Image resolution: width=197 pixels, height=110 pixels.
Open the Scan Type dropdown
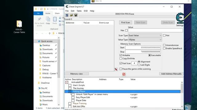click(x=145, y=35)
